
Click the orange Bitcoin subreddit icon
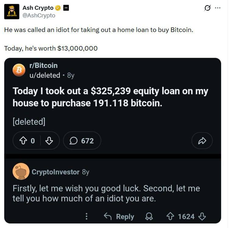pyautogui.click(x=19, y=70)
